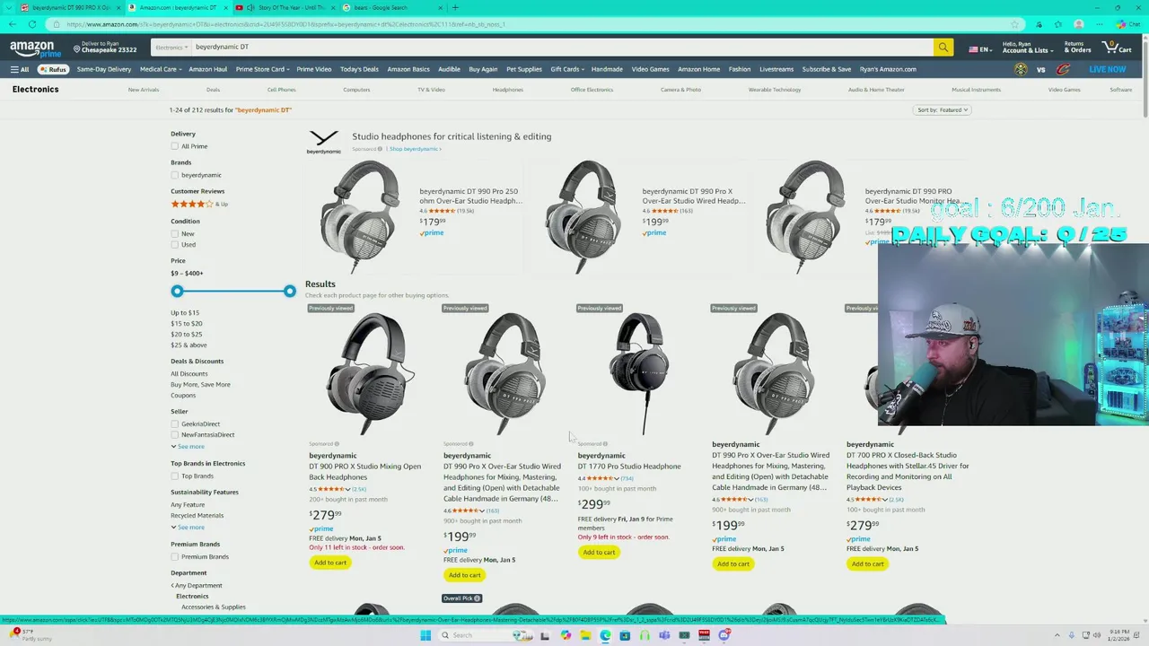Viewport: 1149px width, 646px height.
Task: Click the US flag language selector
Action: click(x=978, y=49)
